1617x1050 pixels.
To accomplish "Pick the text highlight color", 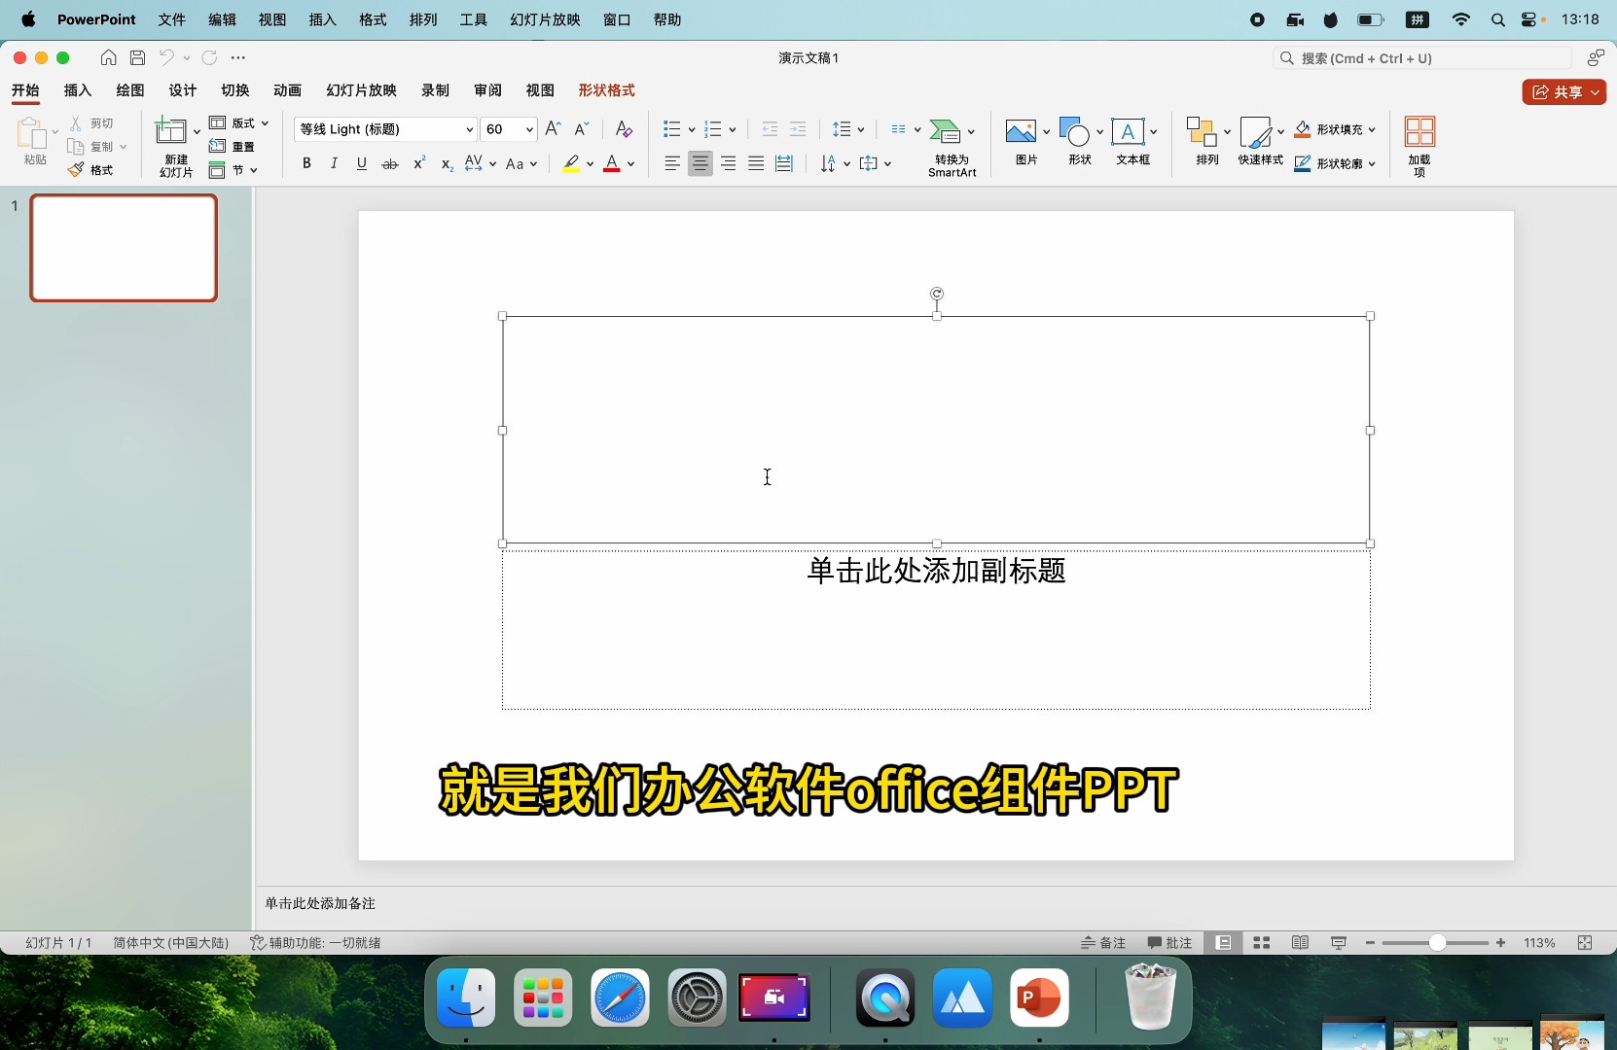I will (571, 163).
